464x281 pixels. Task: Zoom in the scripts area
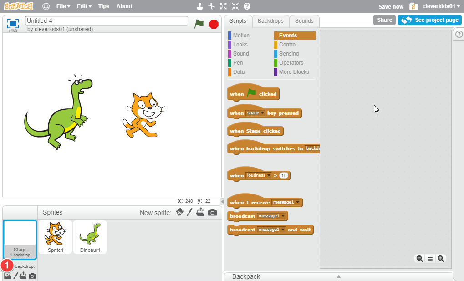tap(441, 259)
